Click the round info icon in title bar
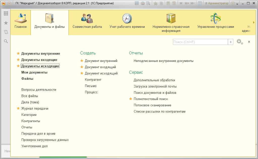Viewport: 258px width, 159px height. click(x=233, y=3)
